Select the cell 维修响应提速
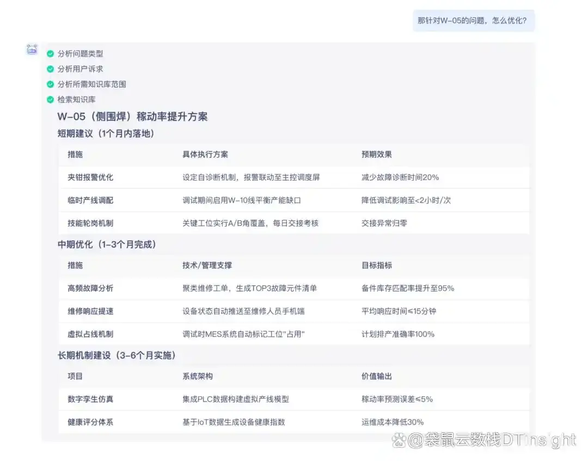This screenshot has height=461, width=588. [x=90, y=311]
